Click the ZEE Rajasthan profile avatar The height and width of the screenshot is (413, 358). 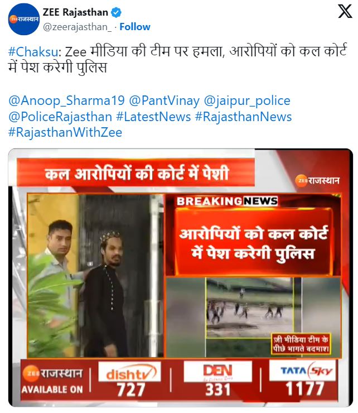(24, 19)
